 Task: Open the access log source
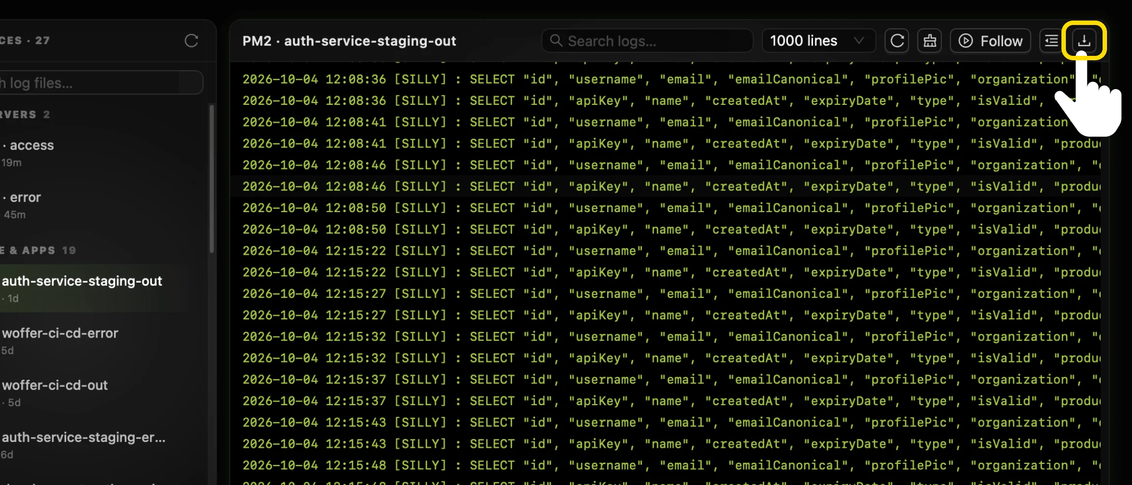(100, 153)
